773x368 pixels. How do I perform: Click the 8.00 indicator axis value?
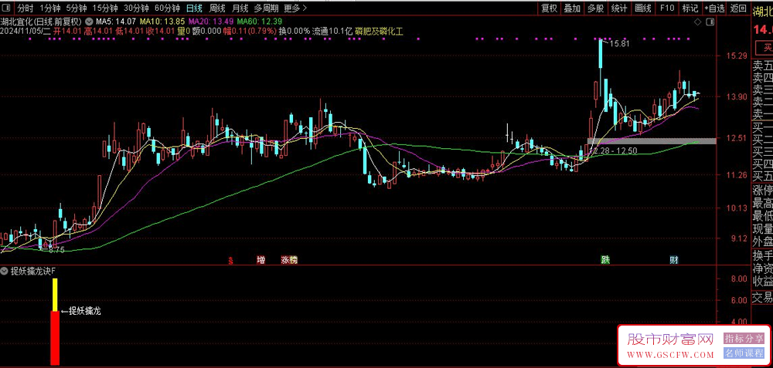click(x=739, y=279)
